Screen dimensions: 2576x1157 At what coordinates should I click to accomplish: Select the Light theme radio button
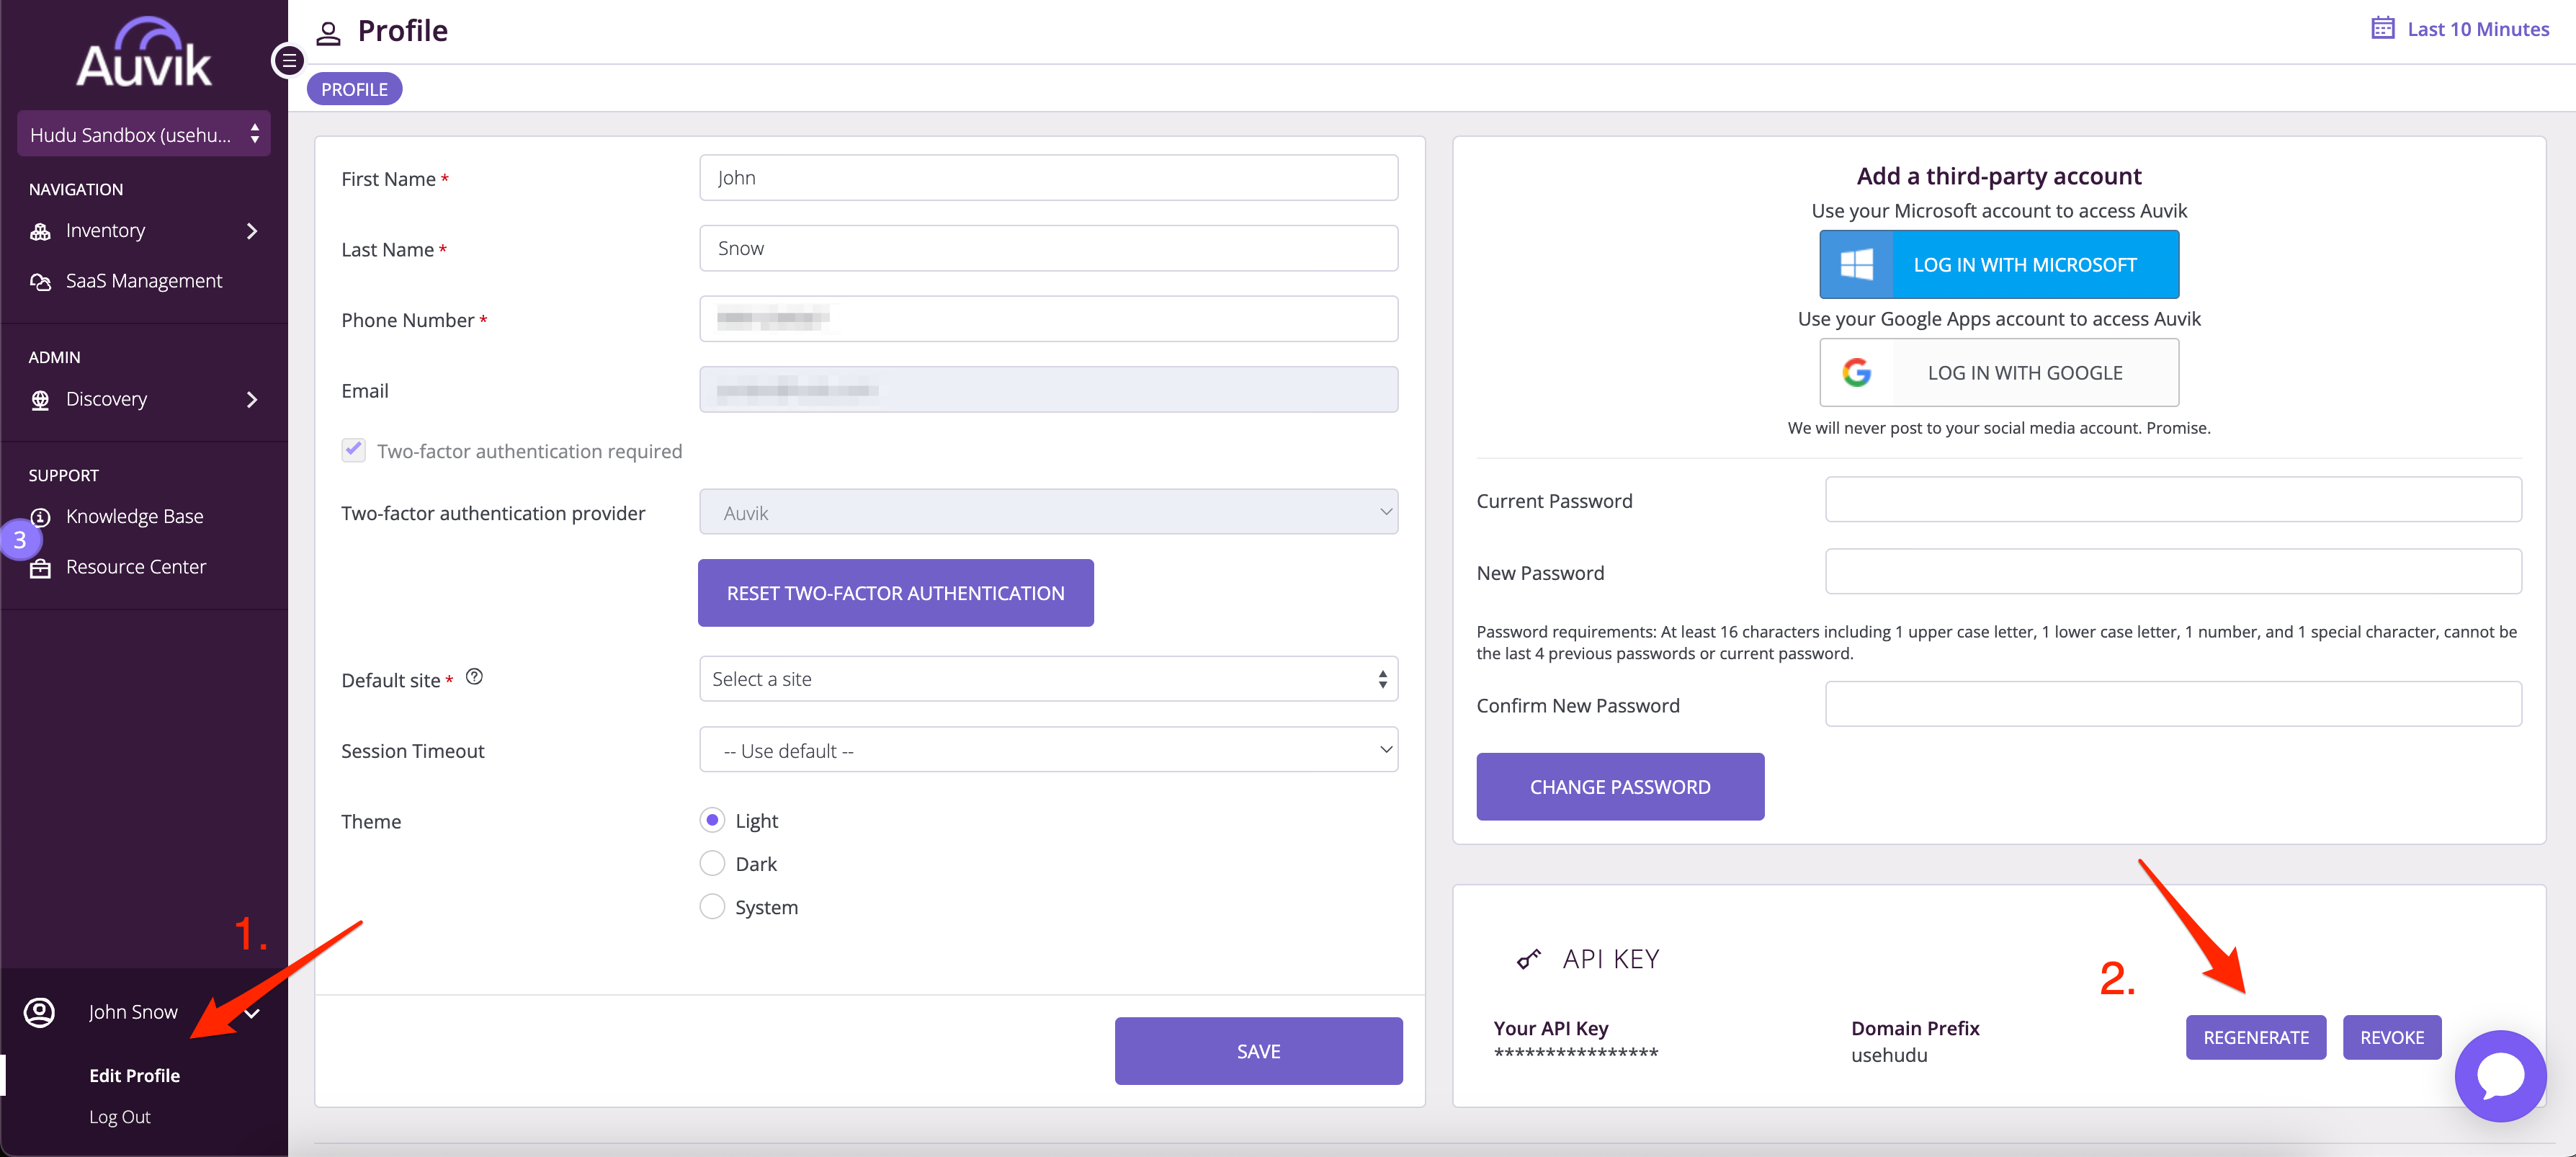712,820
